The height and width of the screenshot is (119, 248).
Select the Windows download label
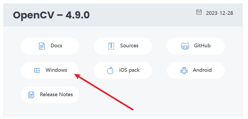tap(56, 70)
